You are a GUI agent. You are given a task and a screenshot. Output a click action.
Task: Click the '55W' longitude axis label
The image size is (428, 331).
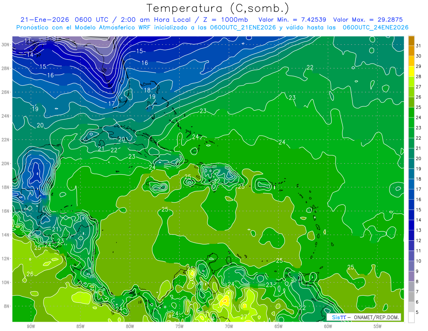coord(377,327)
